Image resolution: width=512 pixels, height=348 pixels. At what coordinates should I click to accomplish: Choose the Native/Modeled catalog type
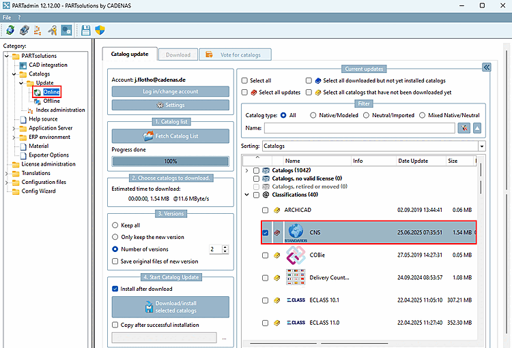[313, 115]
